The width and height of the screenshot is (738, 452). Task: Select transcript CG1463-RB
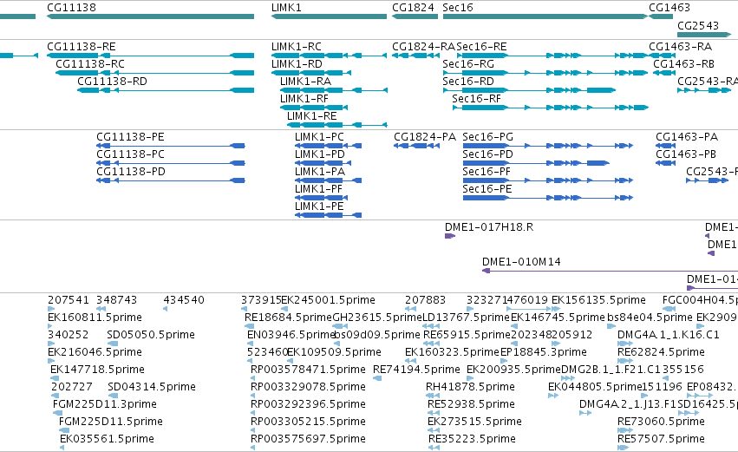683,64
